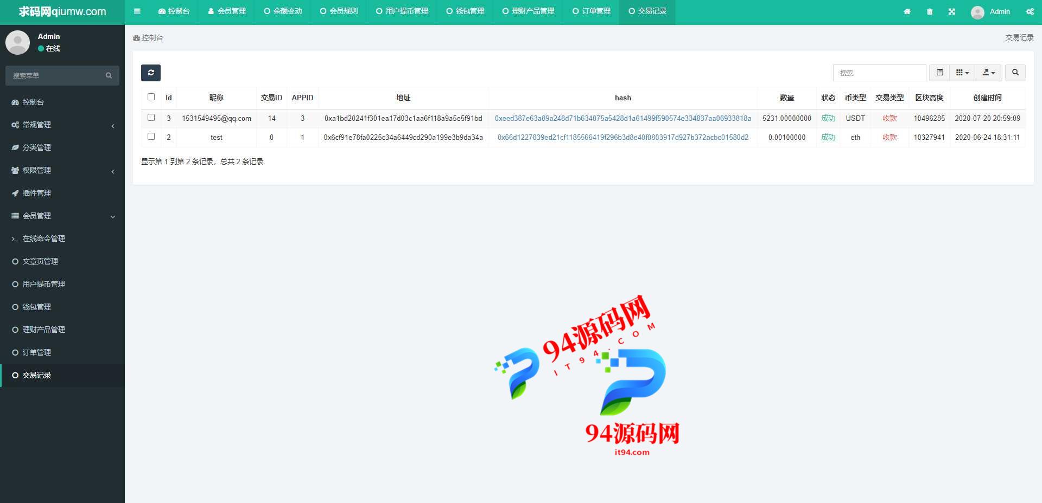The image size is (1042, 503).
Task: Click the qiumw.com site logo
Action: click(x=62, y=11)
